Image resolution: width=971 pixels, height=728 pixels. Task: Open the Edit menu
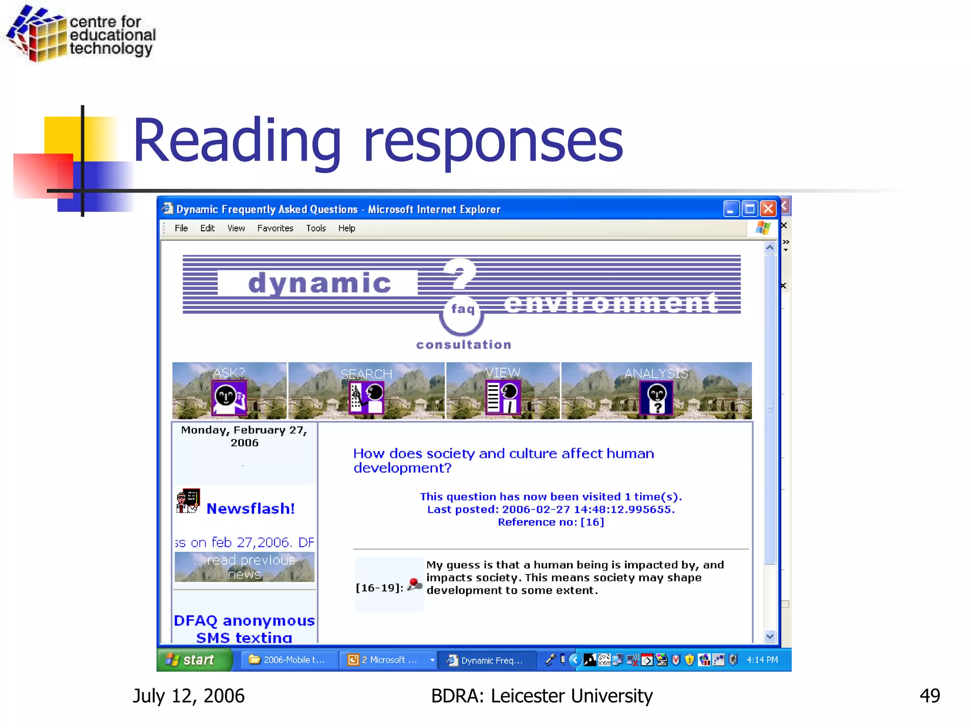pos(207,228)
